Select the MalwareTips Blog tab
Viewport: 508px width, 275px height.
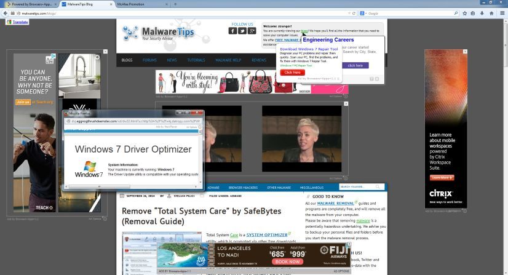click(x=87, y=4)
